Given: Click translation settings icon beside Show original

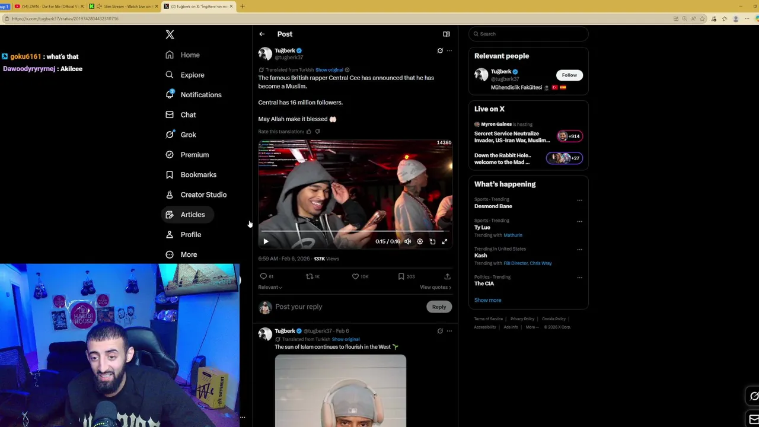Looking at the screenshot, I should point(347,70).
